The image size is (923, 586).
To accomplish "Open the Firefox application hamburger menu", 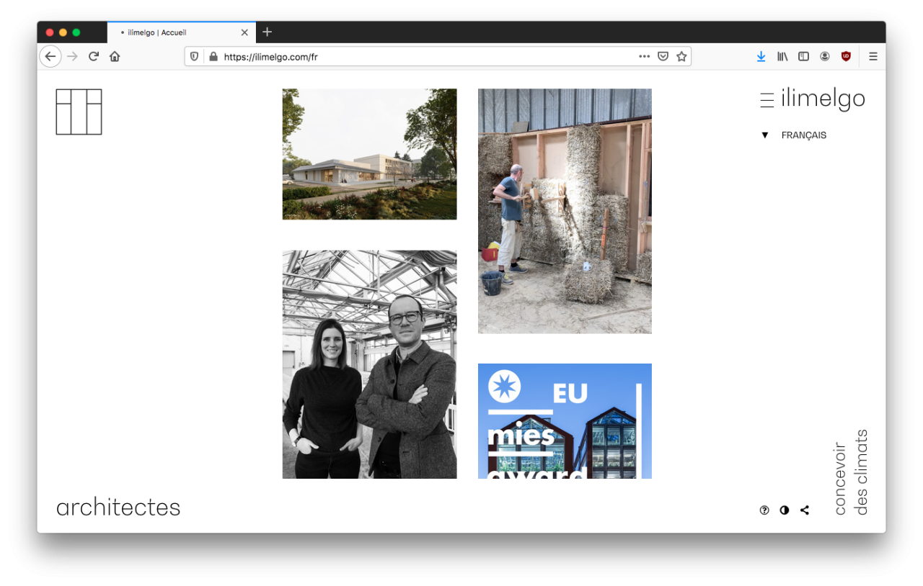I will pos(873,56).
